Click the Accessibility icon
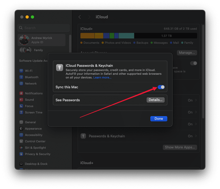The image size is (220, 189). pyautogui.click(x=21, y=135)
